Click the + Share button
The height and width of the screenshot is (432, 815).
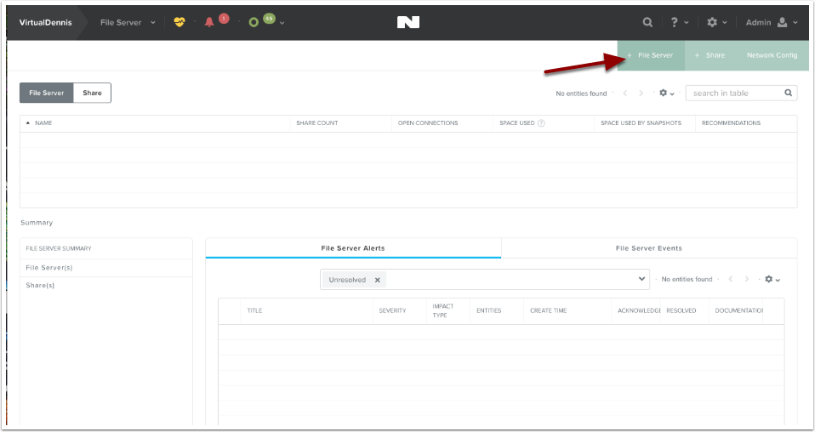click(710, 55)
